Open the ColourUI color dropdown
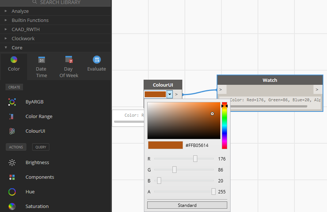 (170, 94)
